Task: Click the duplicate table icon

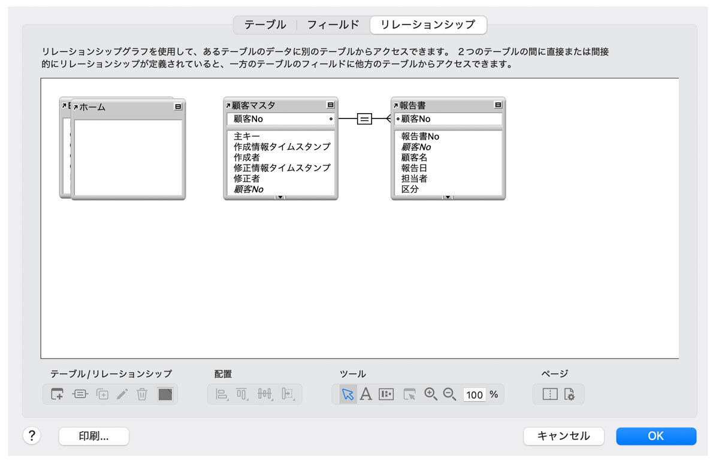Action: (x=102, y=395)
